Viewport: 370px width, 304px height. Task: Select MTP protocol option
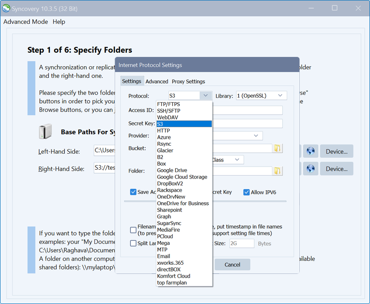tap(184, 249)
